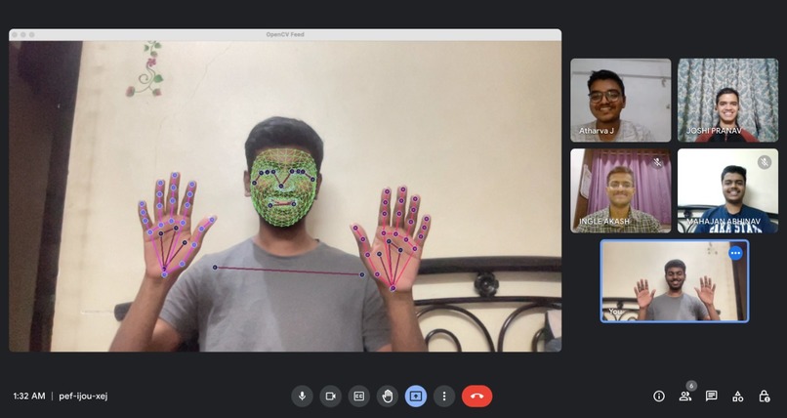Mute the microphone in call controls
Viewport: 787px width, 418px height.
coord(302,396)
